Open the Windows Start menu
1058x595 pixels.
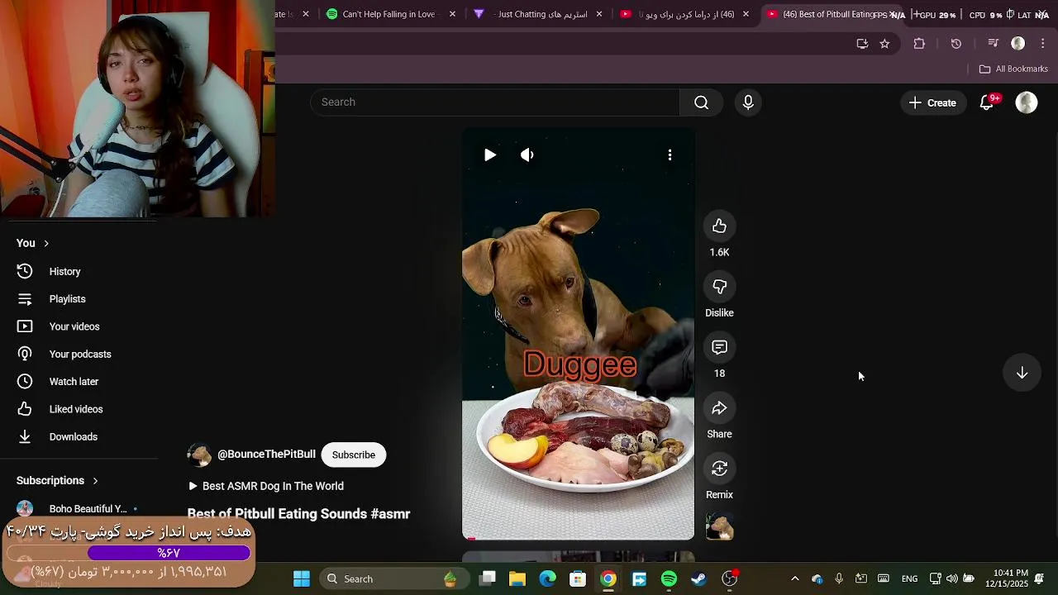[x=302, y=579]
